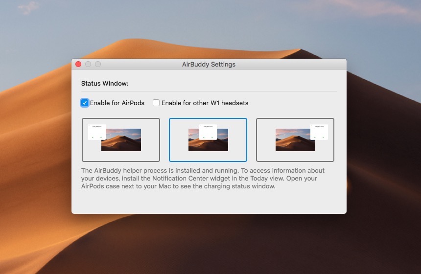The width and height of the screenshot is (421, 274).
Task: Select the right status window position thumbnail
Action: (295, 140)
